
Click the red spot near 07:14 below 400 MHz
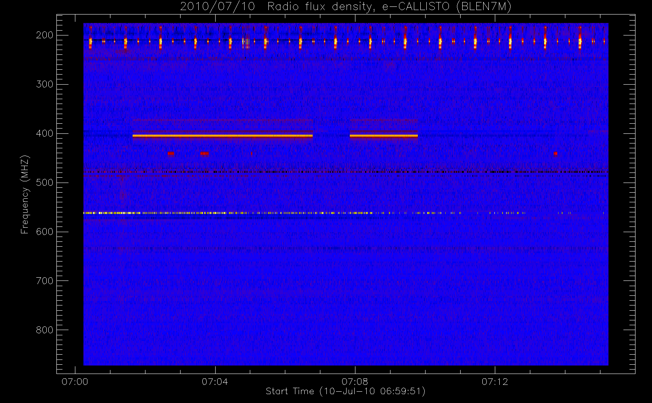(x=555, y=154)
